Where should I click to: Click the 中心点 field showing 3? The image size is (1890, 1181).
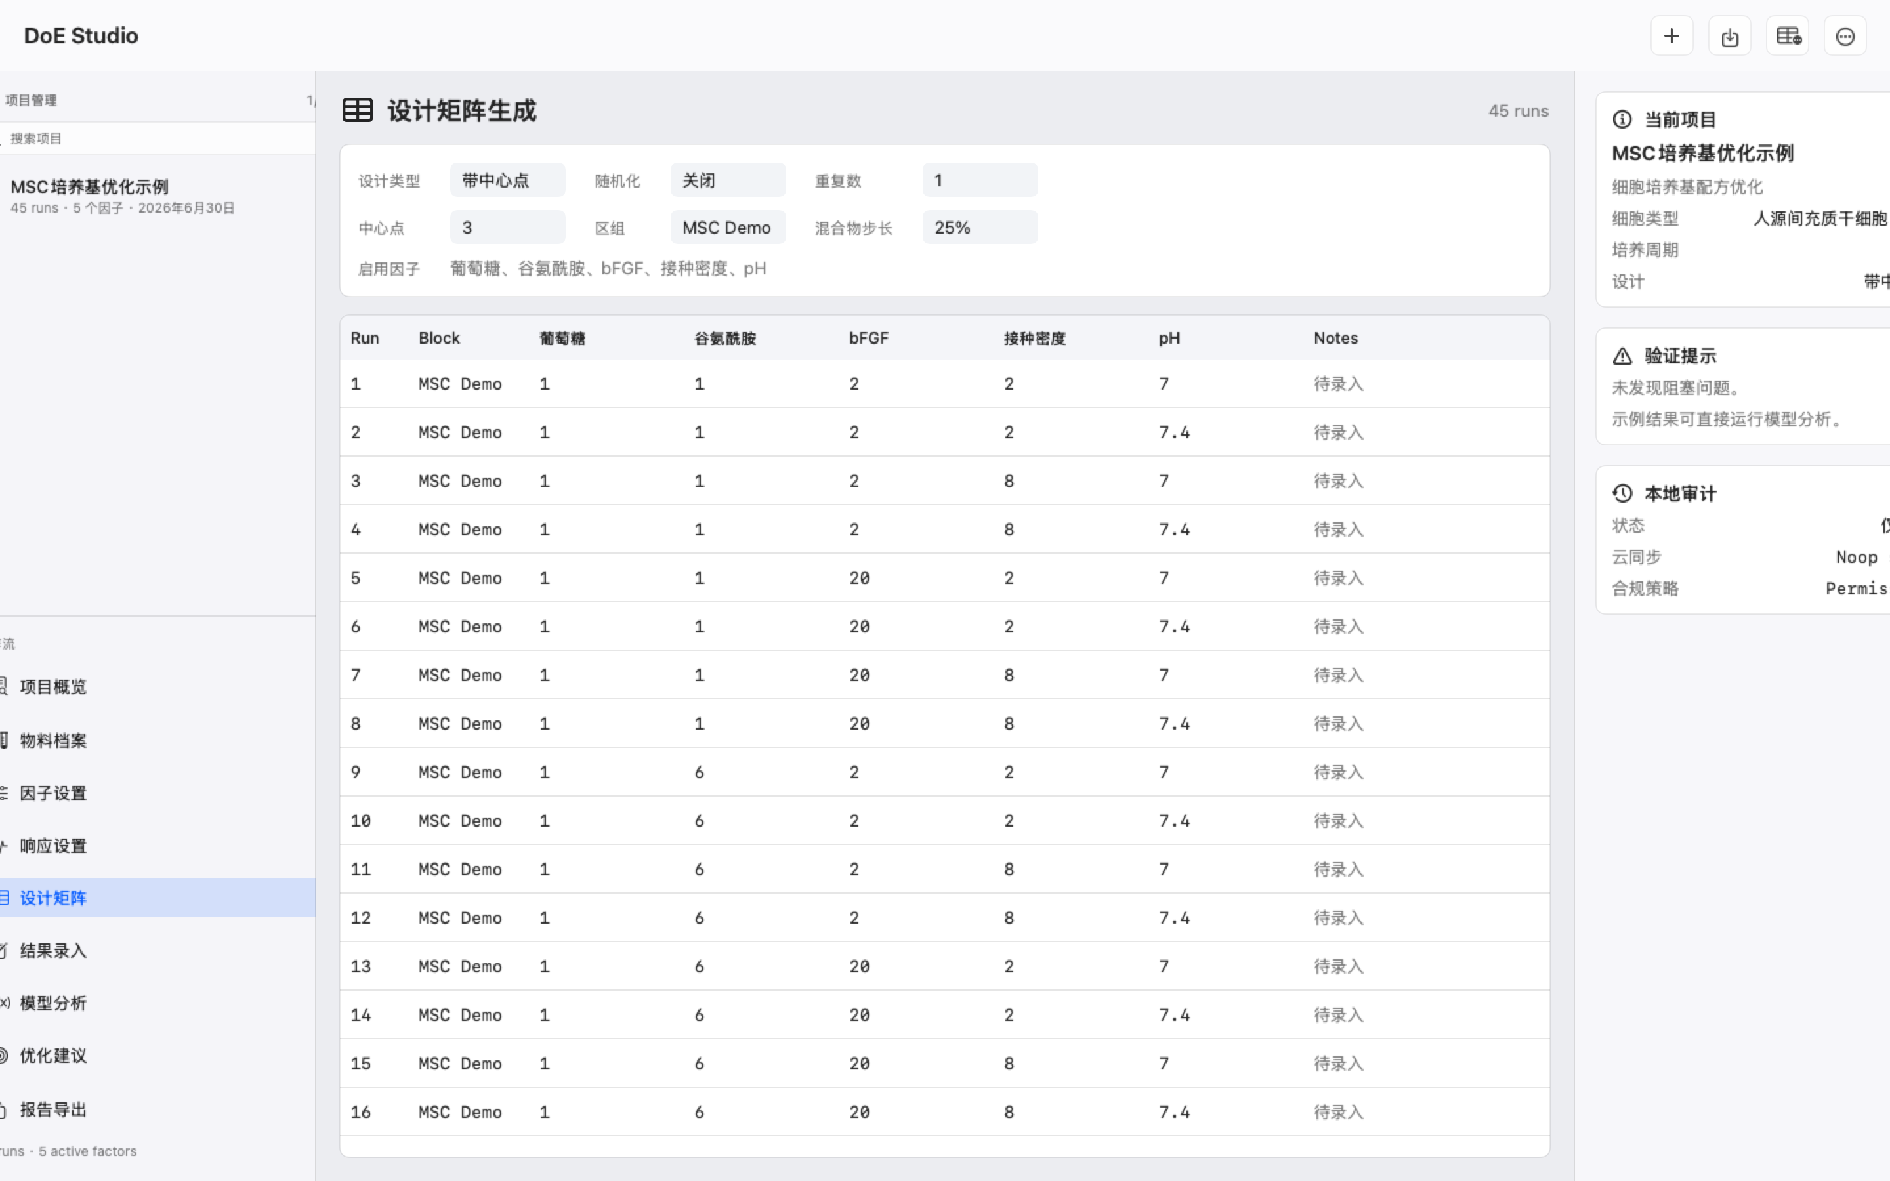click(508, 227)
